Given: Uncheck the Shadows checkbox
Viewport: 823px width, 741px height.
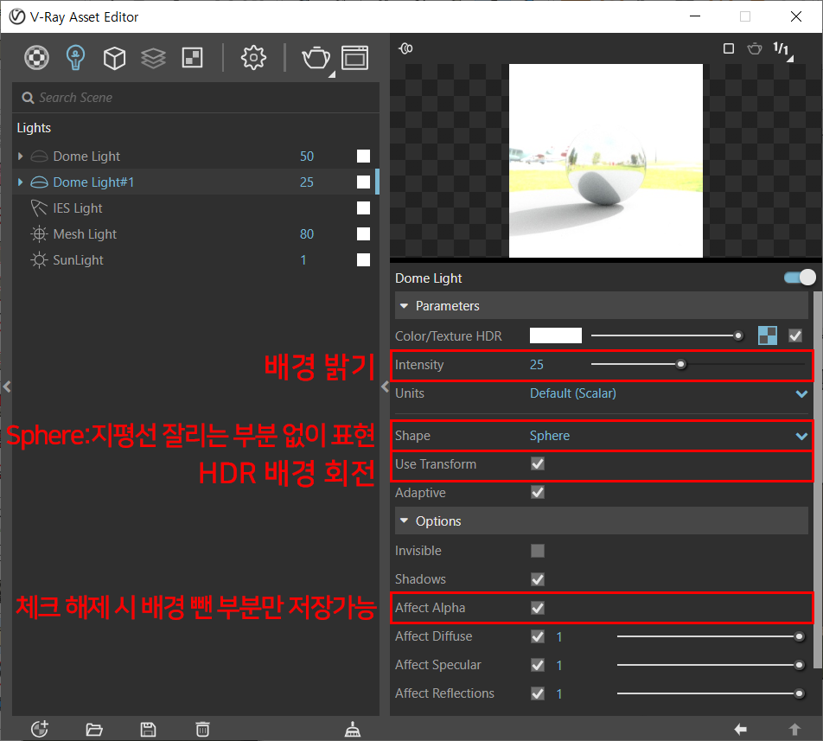Looking at the screenshot, I should 538,579.
